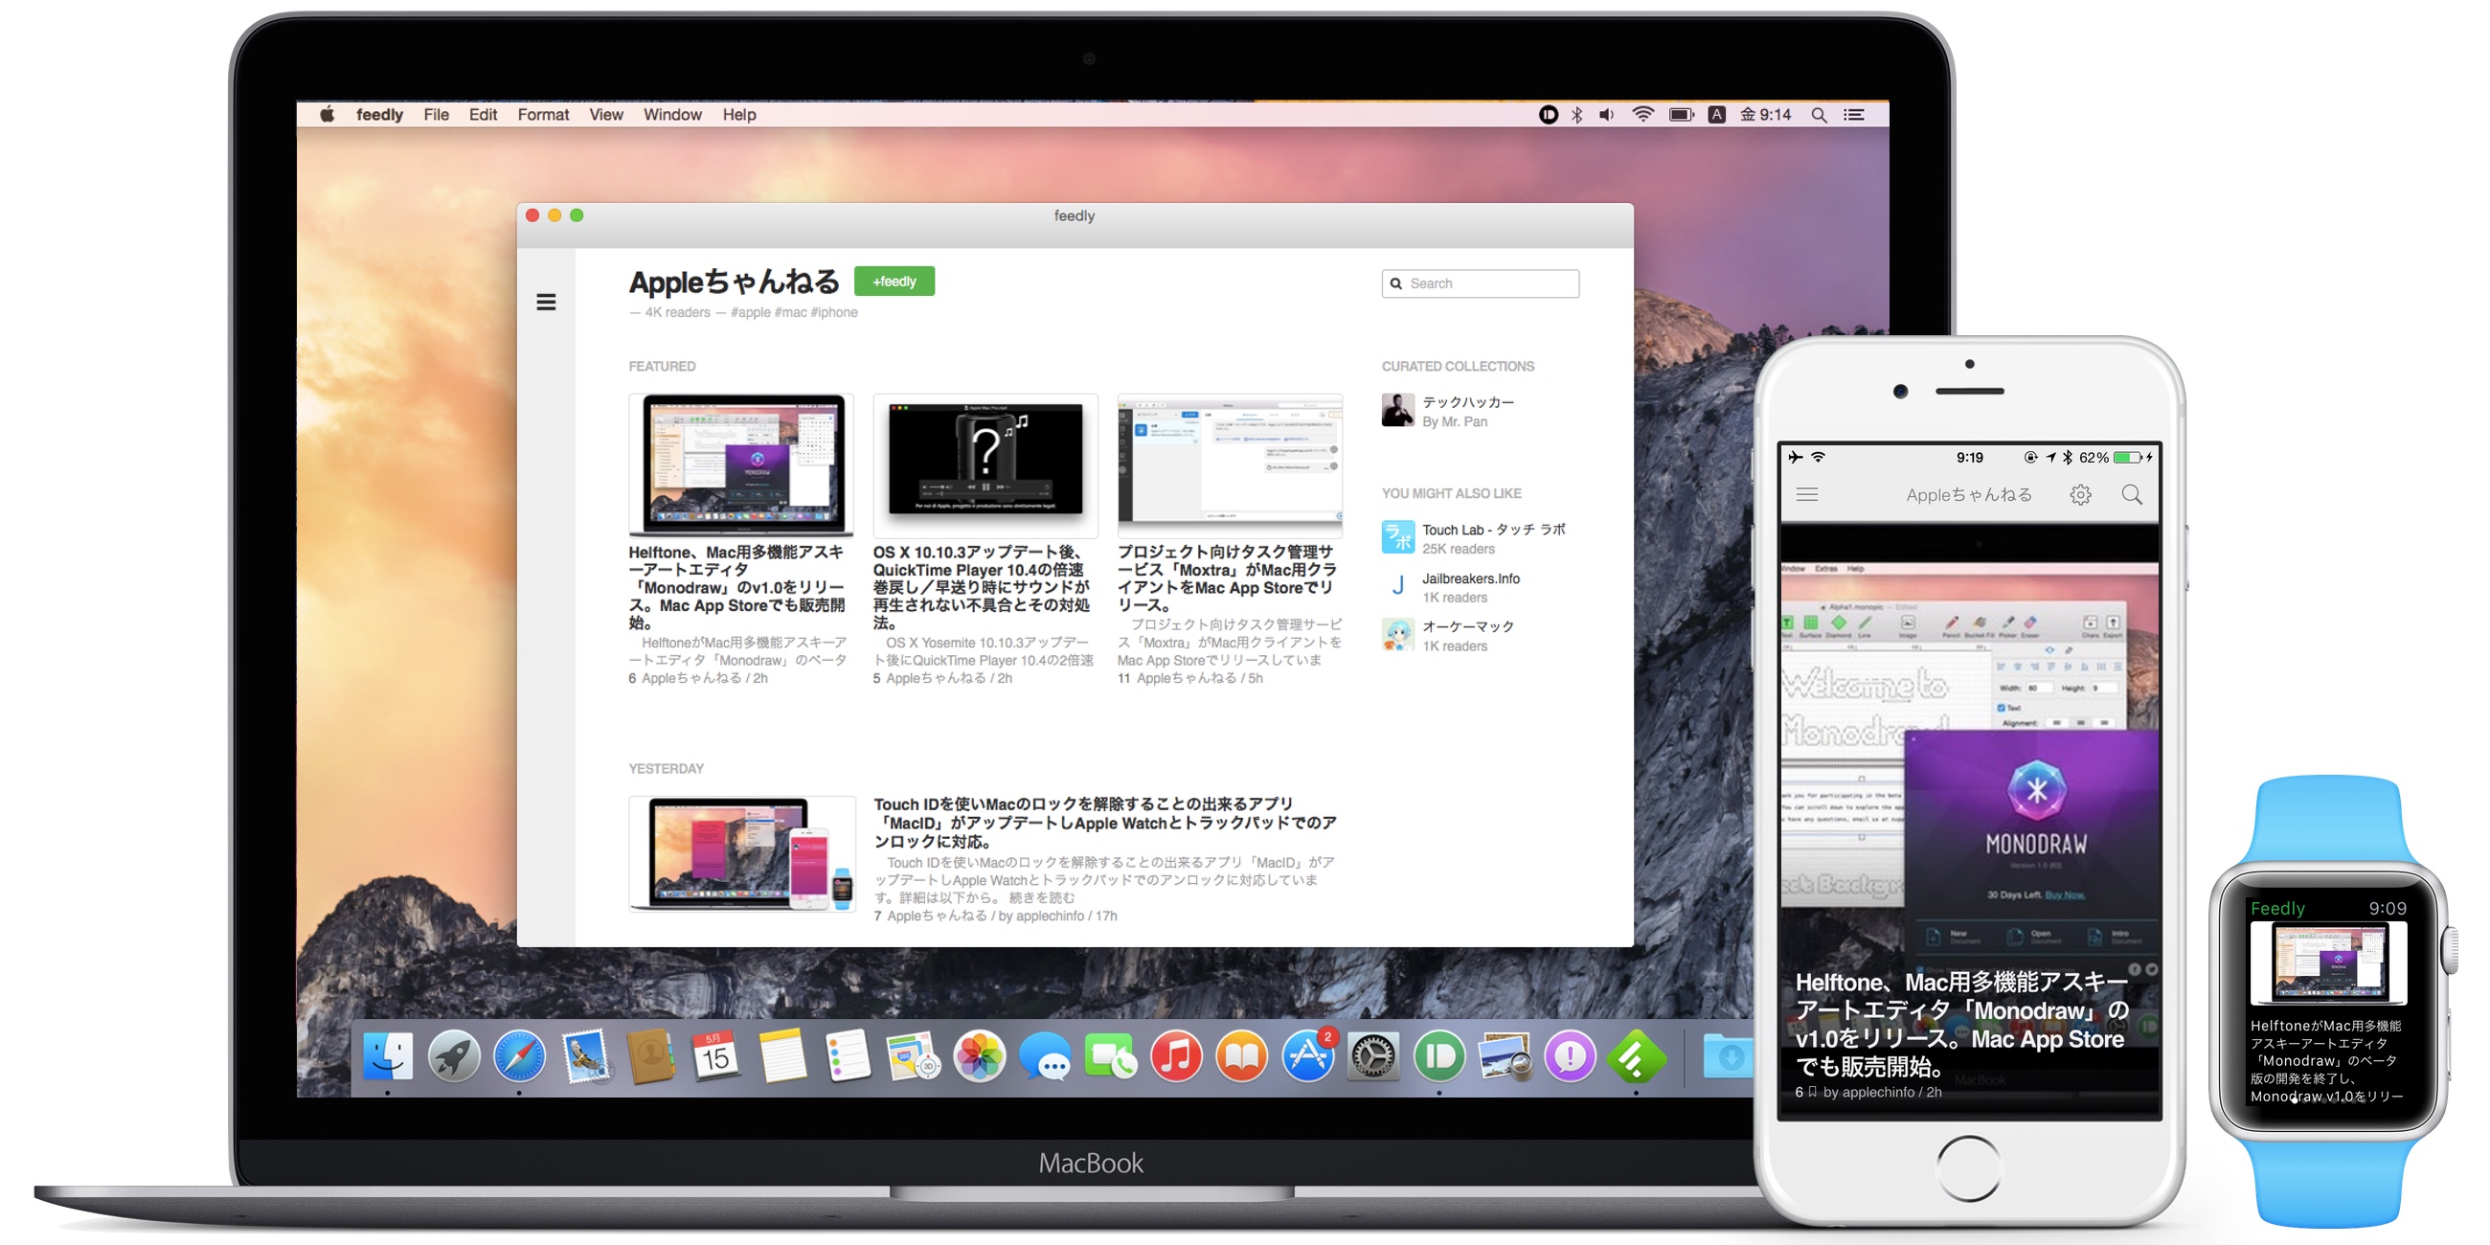Click the Touch Lab feed icon

[1397, 537]
